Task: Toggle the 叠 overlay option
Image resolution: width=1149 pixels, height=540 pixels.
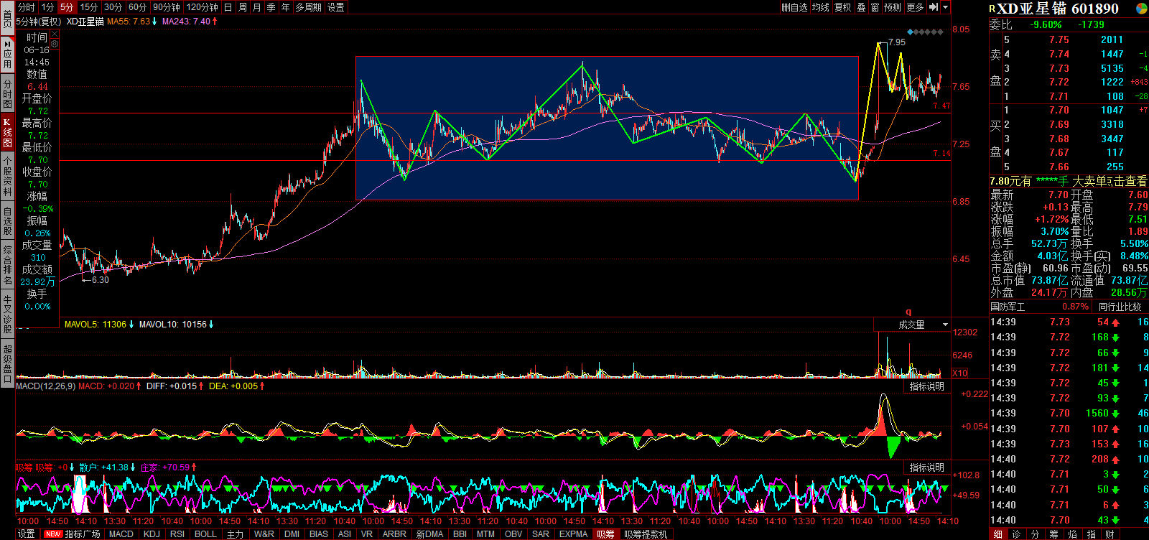Action: click(861, 7)
